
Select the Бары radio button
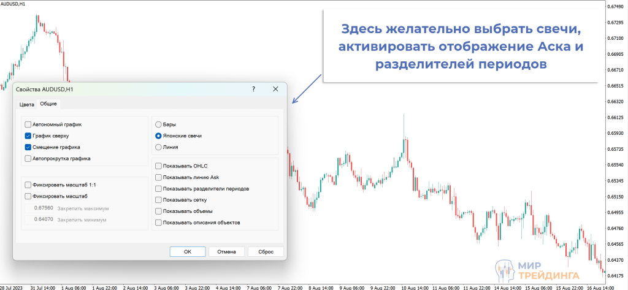pos(159,124)
